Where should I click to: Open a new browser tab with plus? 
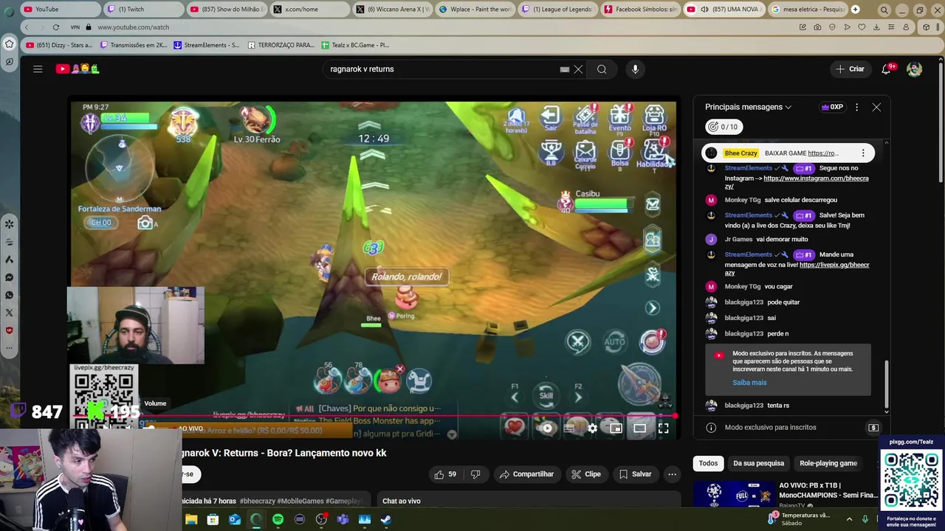855,10
